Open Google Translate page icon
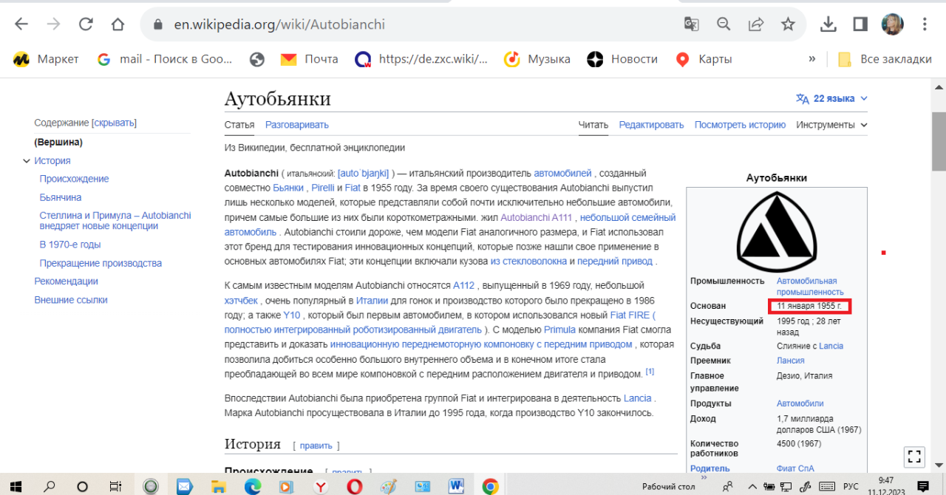This screenshot has height=495, width=946. click(x=691, y=24)
